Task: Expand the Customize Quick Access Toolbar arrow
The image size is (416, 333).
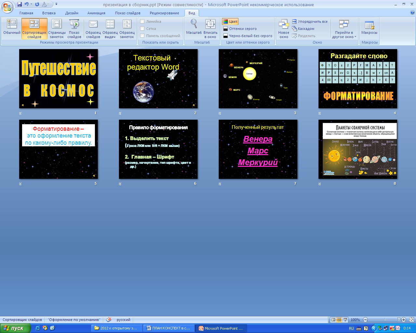Action: (57, 4)
